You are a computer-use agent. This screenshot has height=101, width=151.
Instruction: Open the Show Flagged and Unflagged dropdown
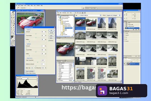click(x=120, y=15)
